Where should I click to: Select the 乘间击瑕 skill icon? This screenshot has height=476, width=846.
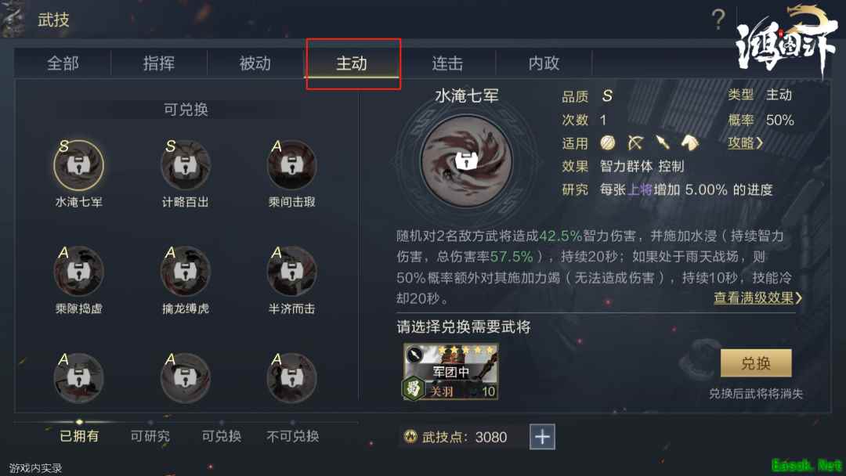(x=292, y=165)
